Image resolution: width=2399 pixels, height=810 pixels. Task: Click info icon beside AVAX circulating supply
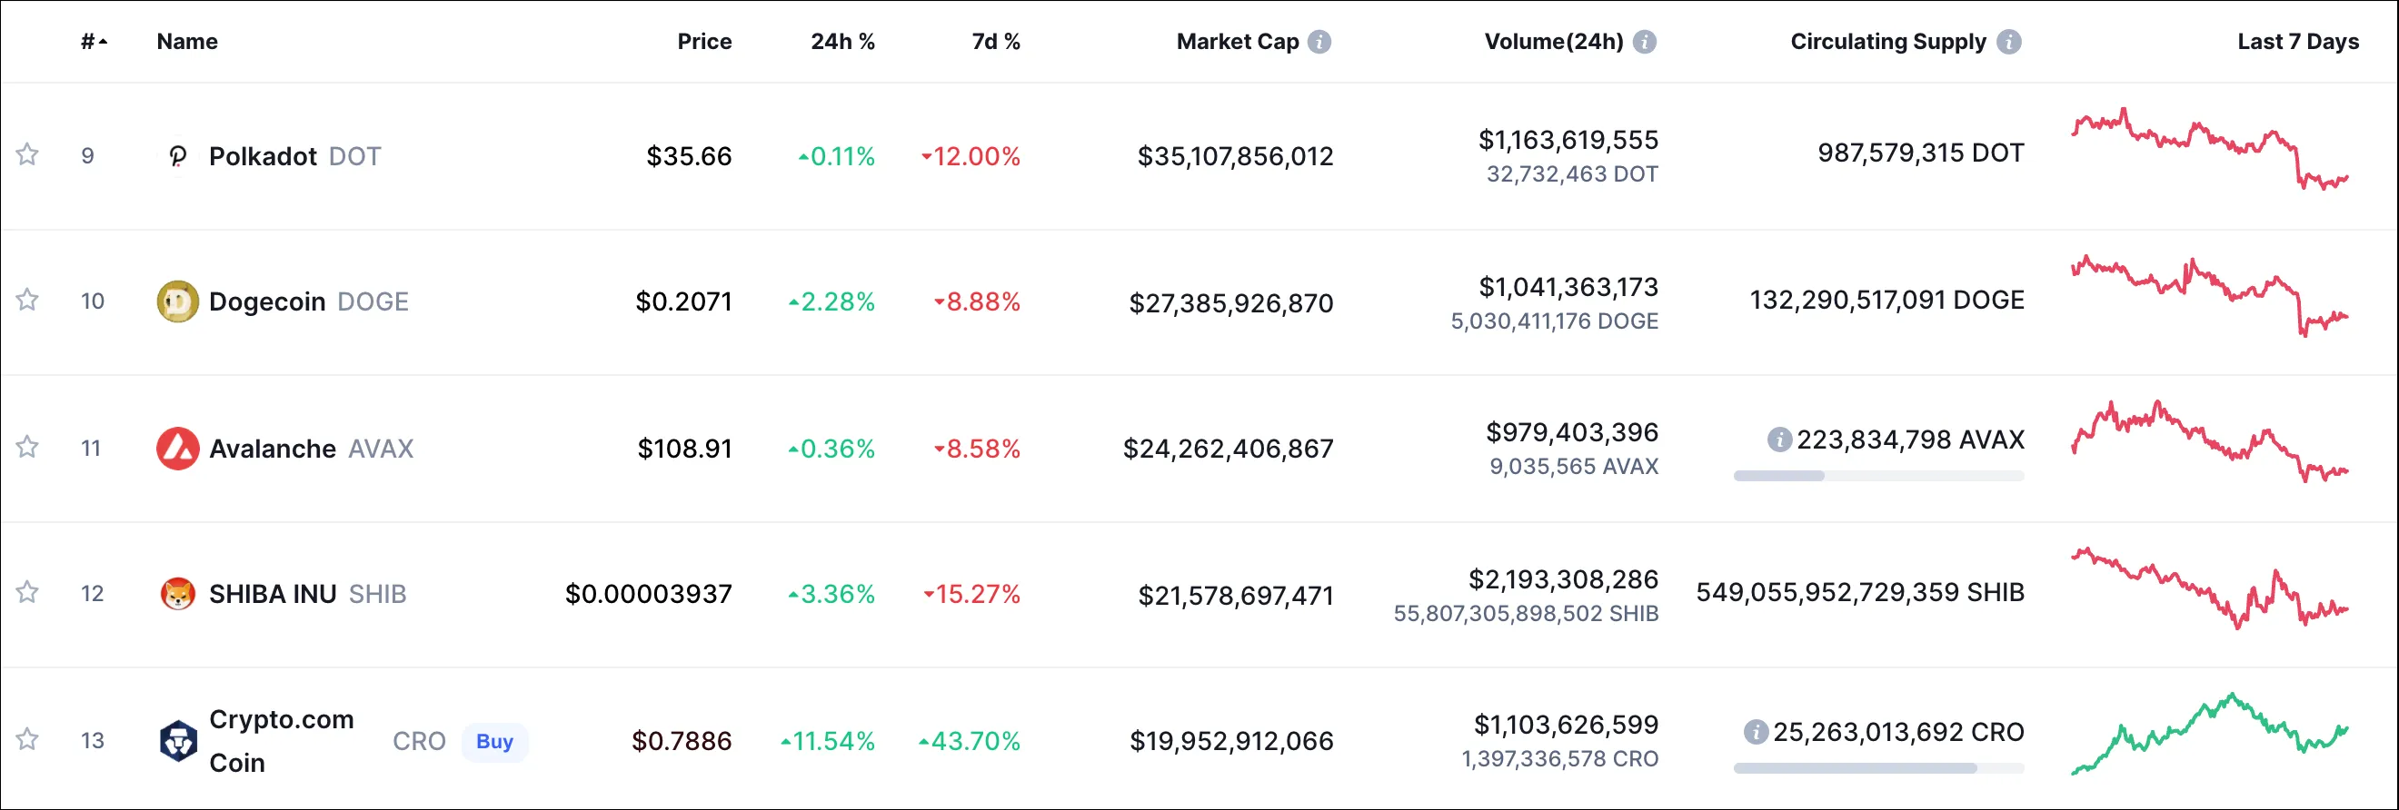pos(1778,440)
